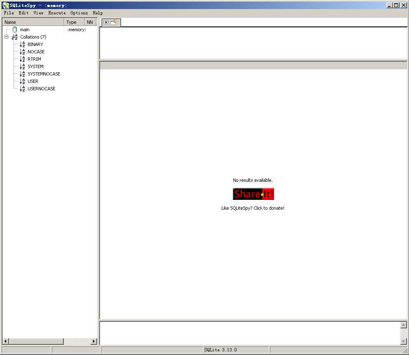Viewport: 409px width, 355px height.
Task: Click the 'No results available.' message
Action: [x=253, y=180]
